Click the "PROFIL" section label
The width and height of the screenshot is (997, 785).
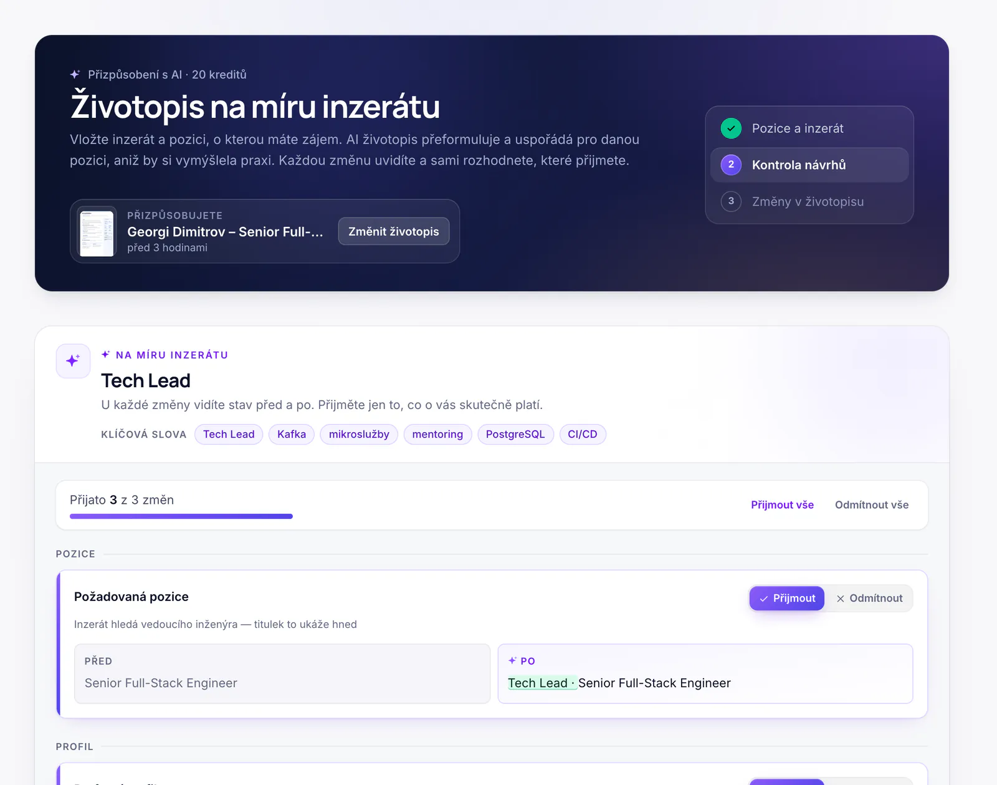74,746
